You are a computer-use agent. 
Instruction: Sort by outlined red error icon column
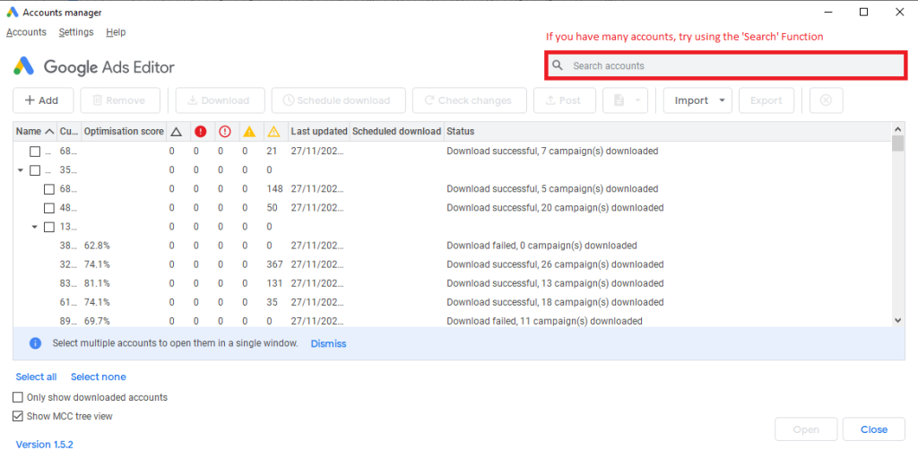[x=225, y=133]
